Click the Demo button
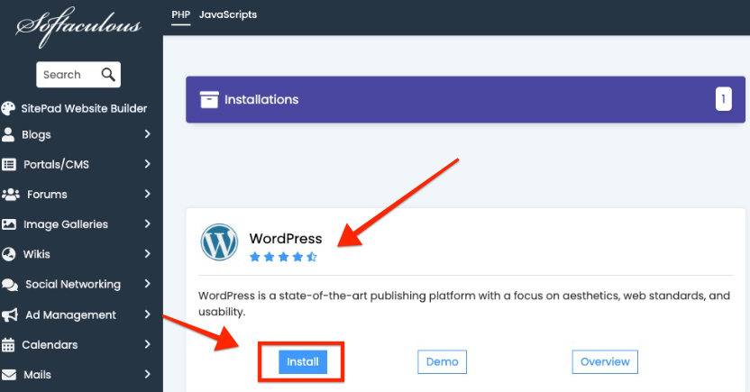Image resolution: width=750 pixels, height=392 pixels. point(442,362)
